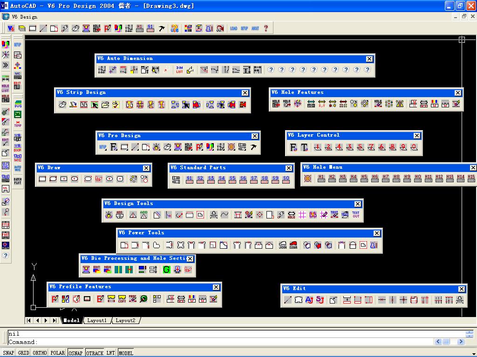
Task: Toggle OTRACK in status bar
Action: tap(95, 353)
